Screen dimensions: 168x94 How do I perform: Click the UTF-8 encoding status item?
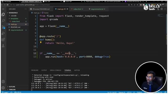click(x=129, y=92)
